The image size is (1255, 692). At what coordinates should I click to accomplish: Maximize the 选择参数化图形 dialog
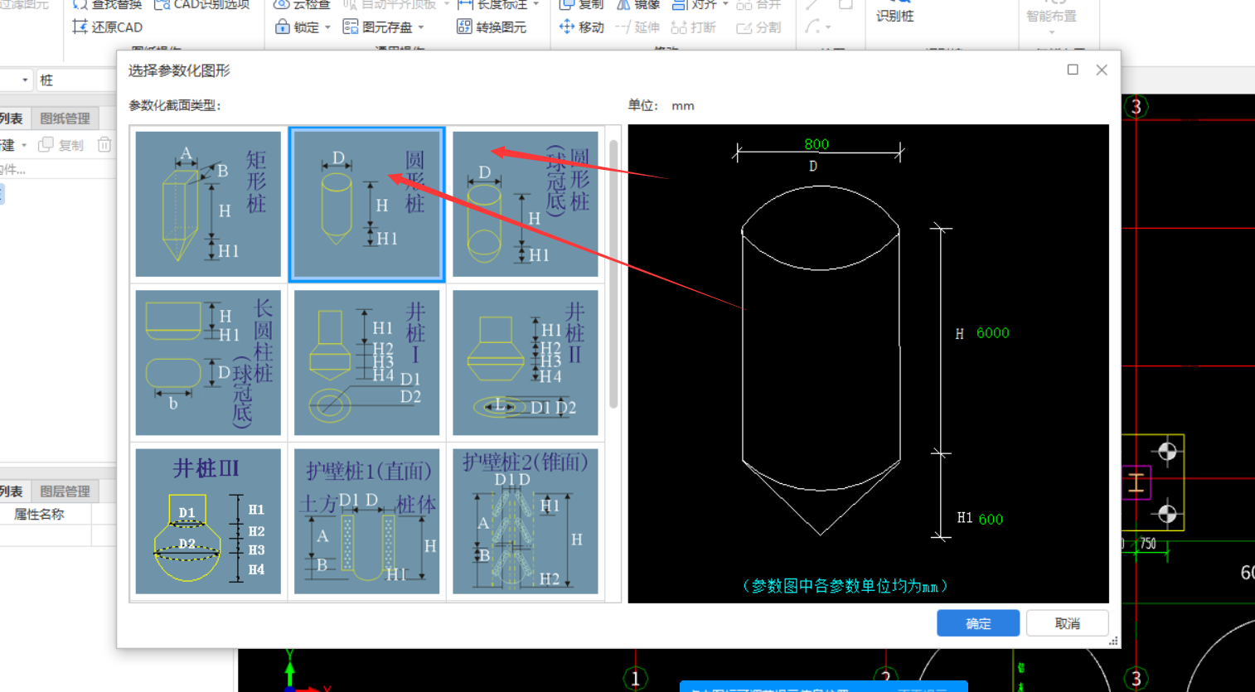(x=1073, y=70)
